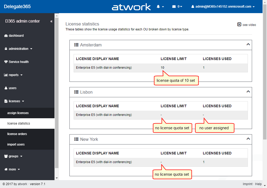The height and width of the screenshot is (188, 267).
Task: Open the users page
Action: click(x=13, y=88)
